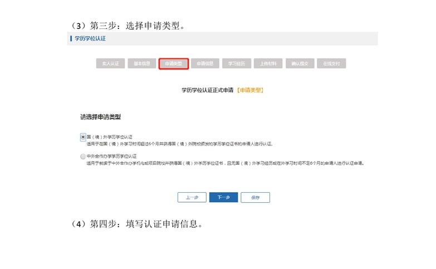The height and width of the screenshot is (269, 436).
Task: Click the 实人认证 step tab
Action: (110, 63)
